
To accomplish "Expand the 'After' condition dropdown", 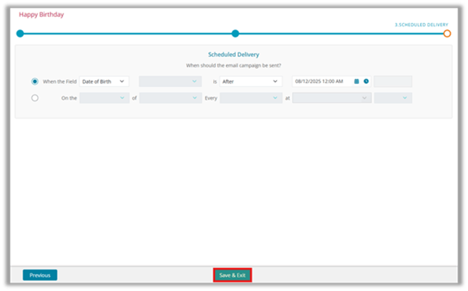I will point(250,81).
